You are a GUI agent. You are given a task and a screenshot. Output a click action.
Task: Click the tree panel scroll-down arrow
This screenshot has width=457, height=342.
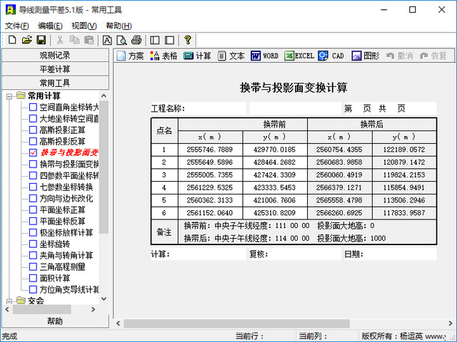[x=104, y=299]
